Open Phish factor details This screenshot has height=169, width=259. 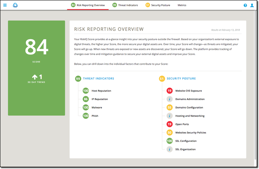click(95, 116)
